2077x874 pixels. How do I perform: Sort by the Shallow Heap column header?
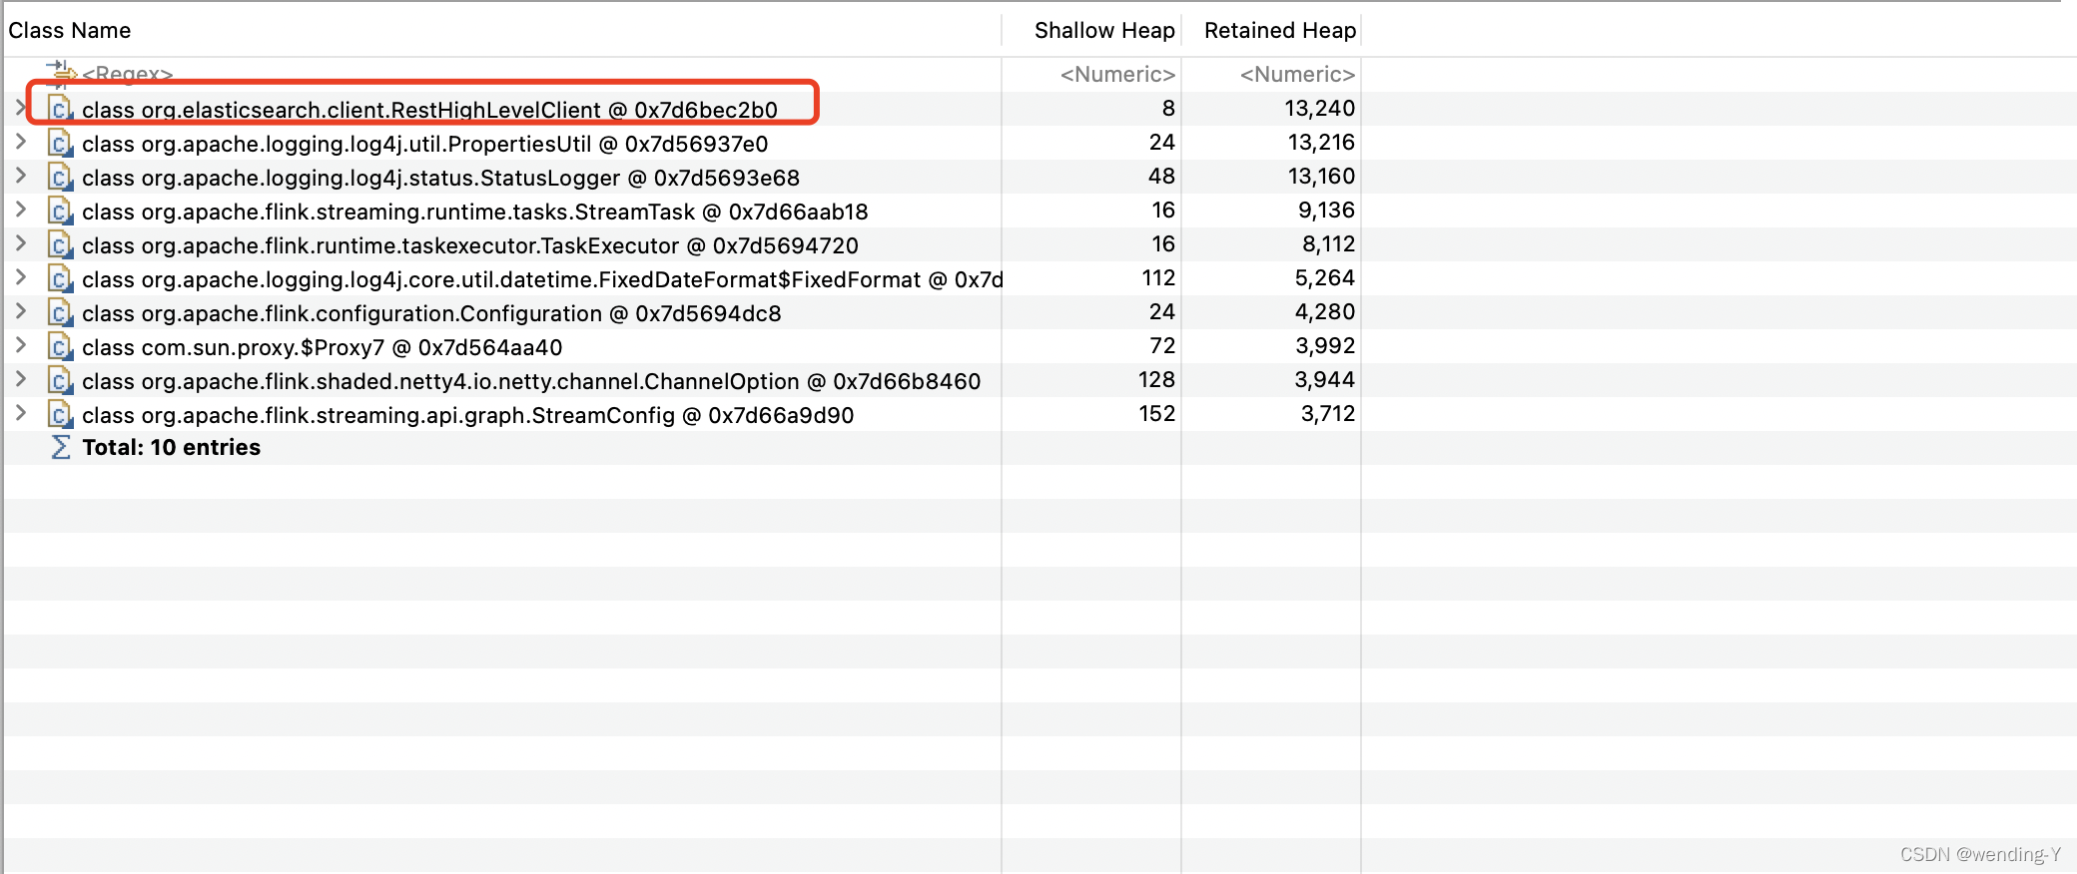[x=1104, y=30]
